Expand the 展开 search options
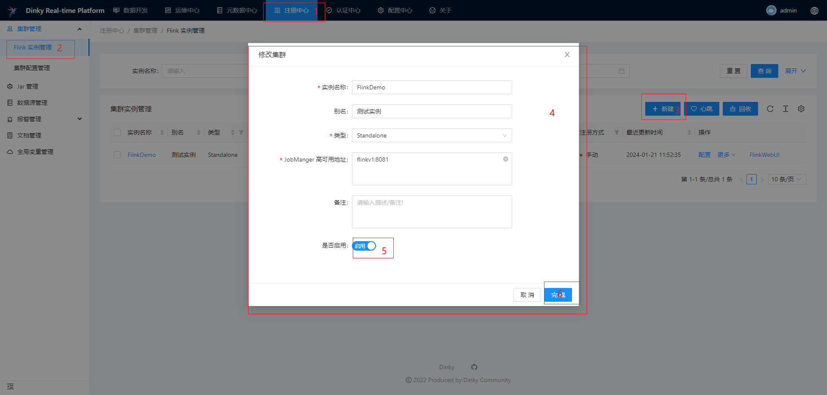 pos(795,71)
